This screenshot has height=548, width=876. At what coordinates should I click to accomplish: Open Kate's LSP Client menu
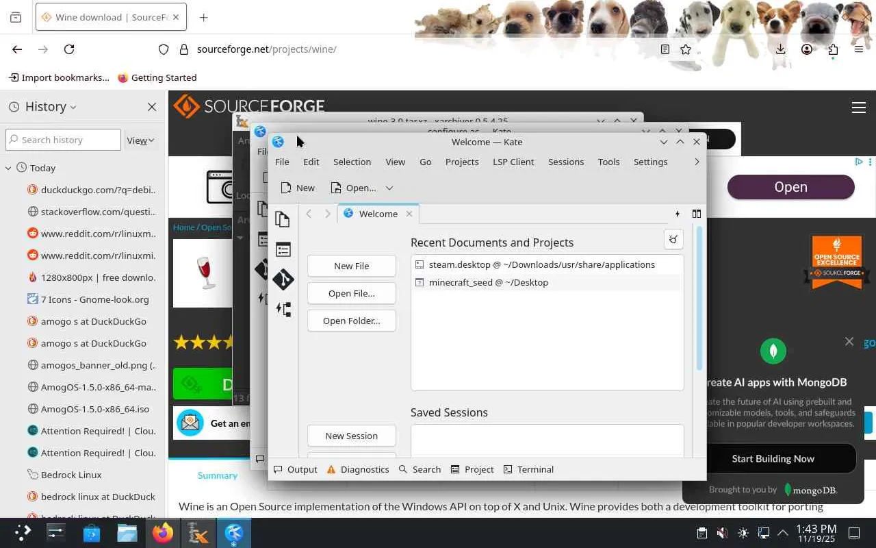(x=513, y=162)
